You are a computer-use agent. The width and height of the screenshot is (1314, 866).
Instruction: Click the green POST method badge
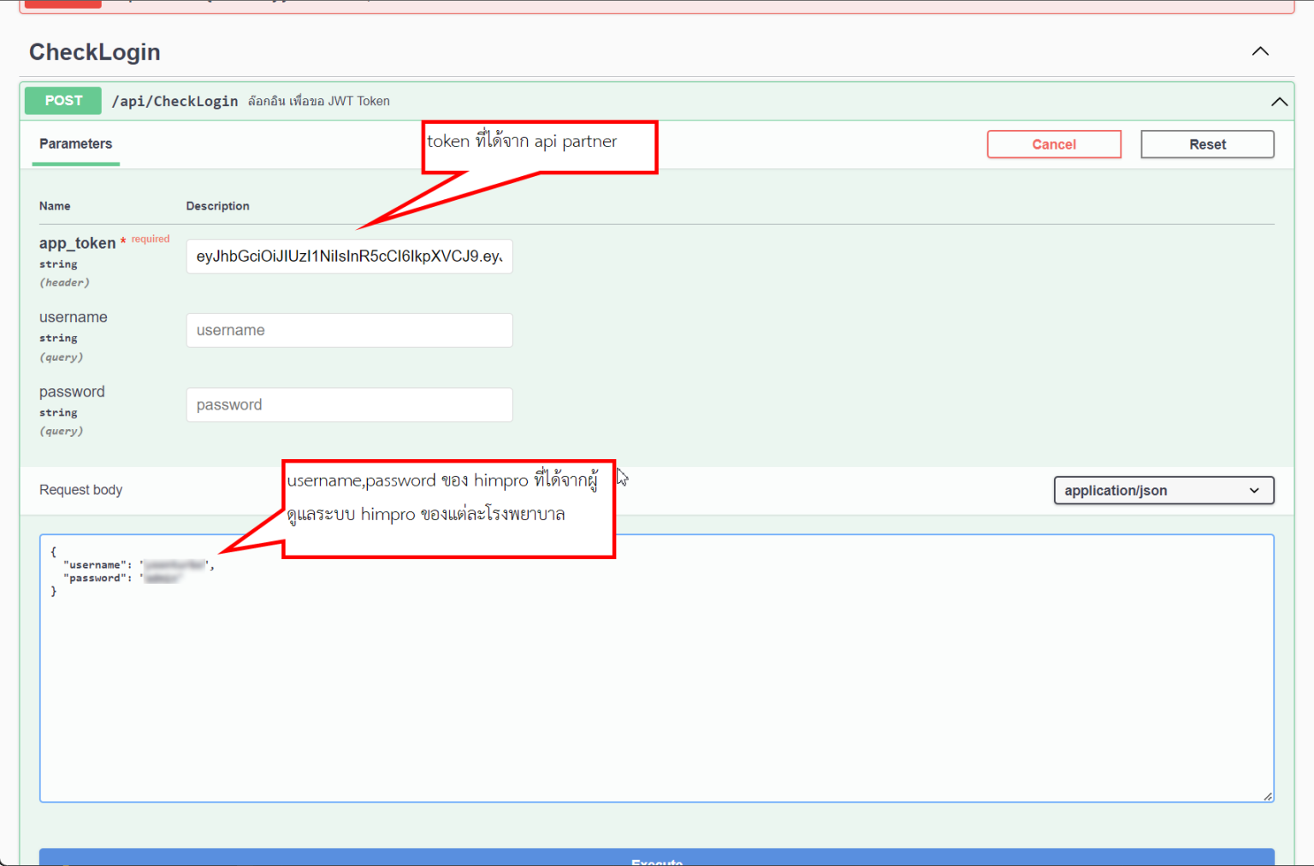point(62,100)
